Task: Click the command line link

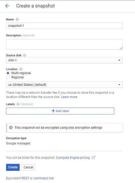Action: 44,178
